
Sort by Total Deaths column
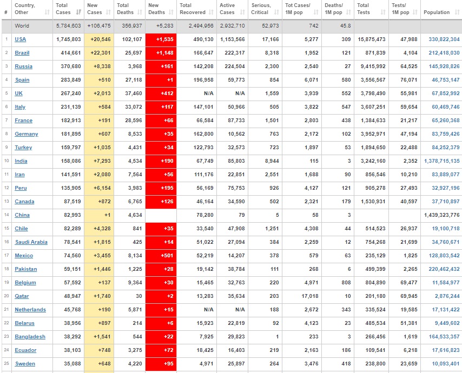[x=126, y=9]
